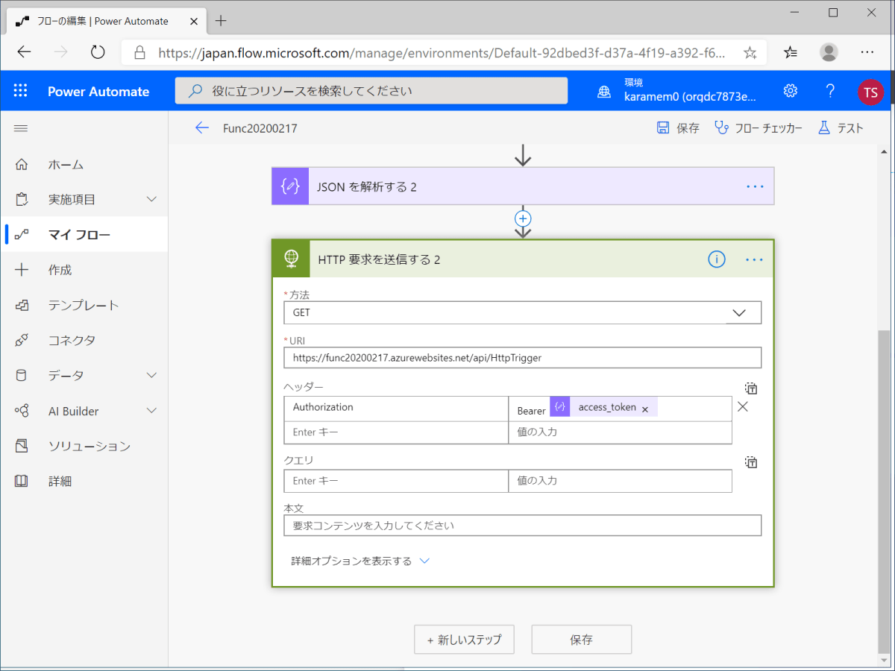Open the environment picker icon
The height and width of the screenshot is (671, 895).
pyautogui.click(x=603, y=92)
